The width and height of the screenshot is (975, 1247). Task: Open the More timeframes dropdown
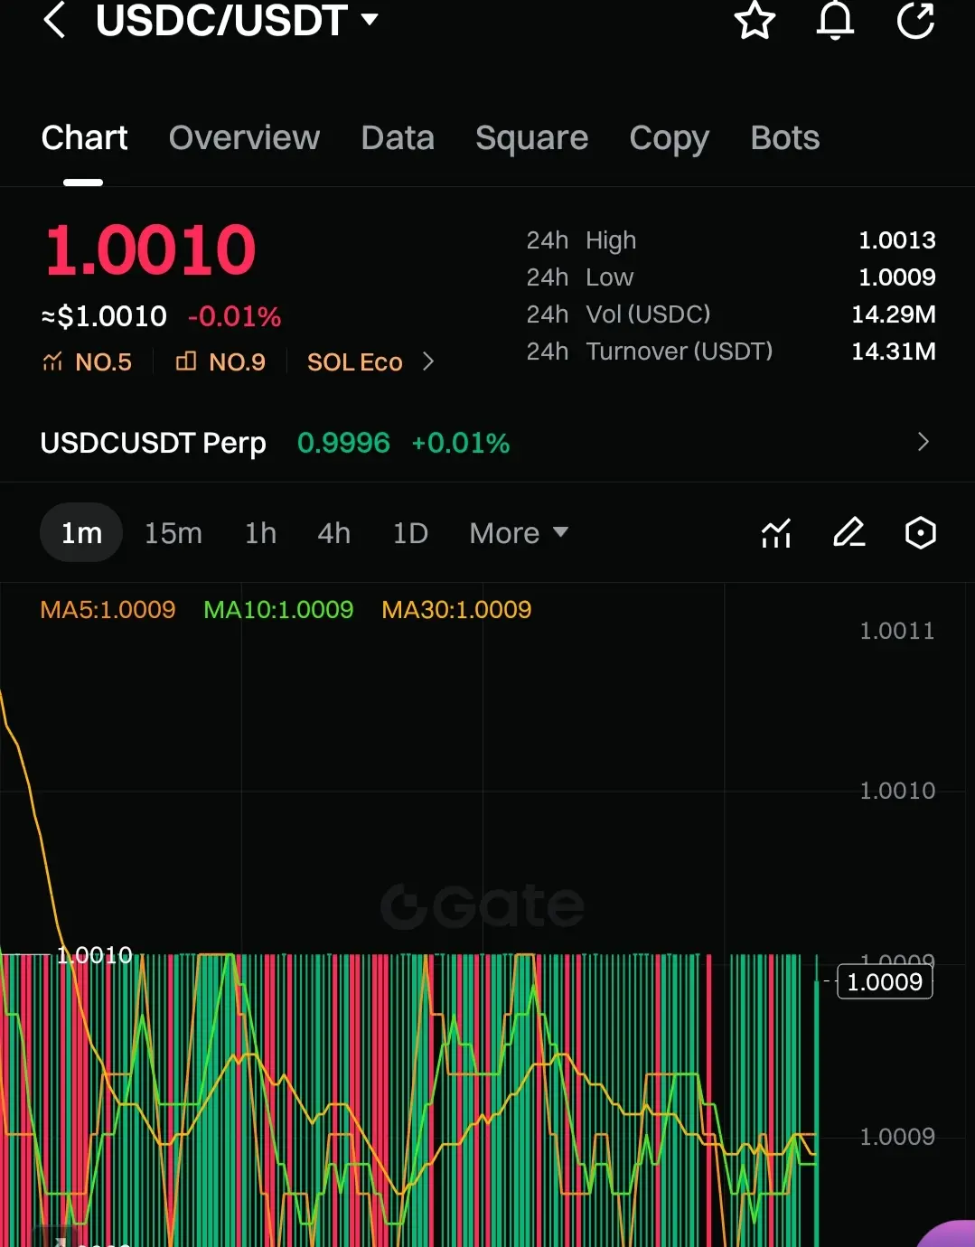click(x=519, y=533)
